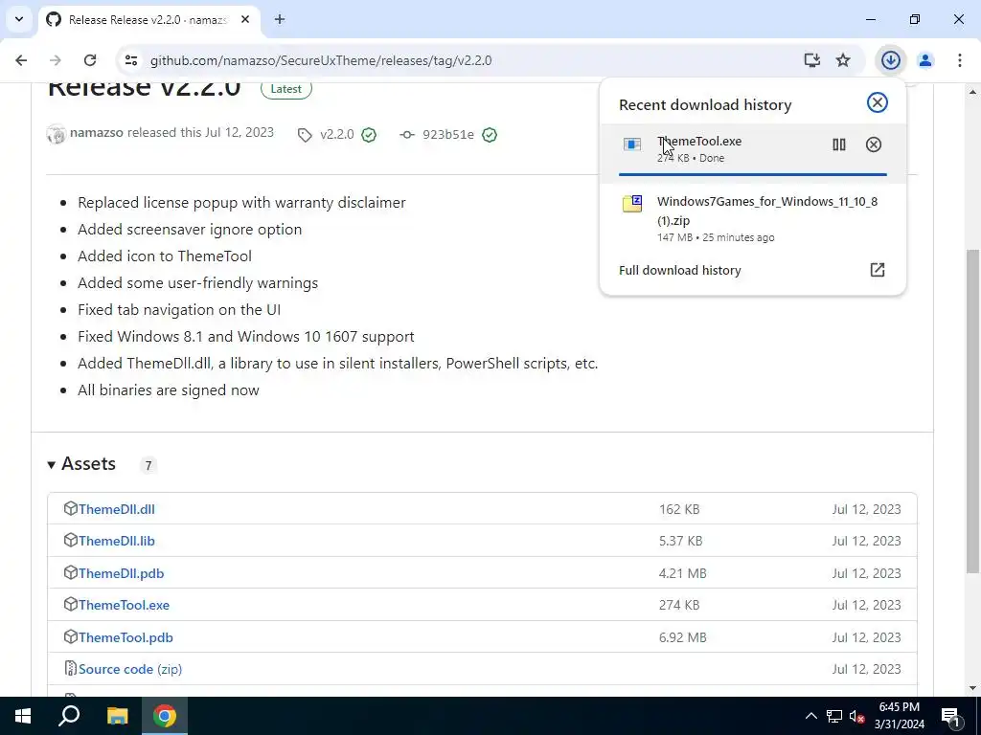
Task: Click the page vertical scrollbar thumb
Action: (x=972, y=411)
